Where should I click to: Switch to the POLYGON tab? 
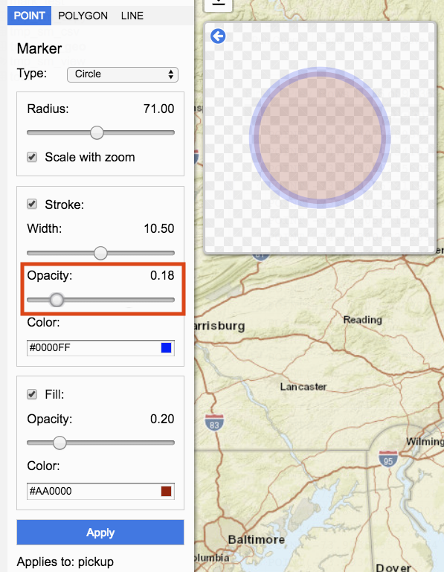pyautogui.click(x=83, y=16)
